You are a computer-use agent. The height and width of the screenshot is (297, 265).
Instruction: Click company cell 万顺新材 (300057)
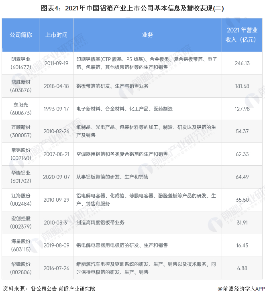pyautogui.click(x=21, y=131)
